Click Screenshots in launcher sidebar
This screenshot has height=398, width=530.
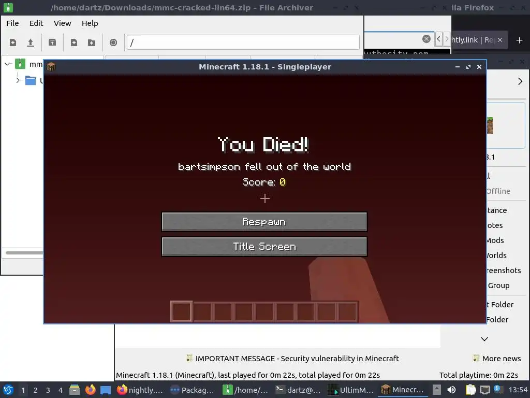click(x=504, y=270)
